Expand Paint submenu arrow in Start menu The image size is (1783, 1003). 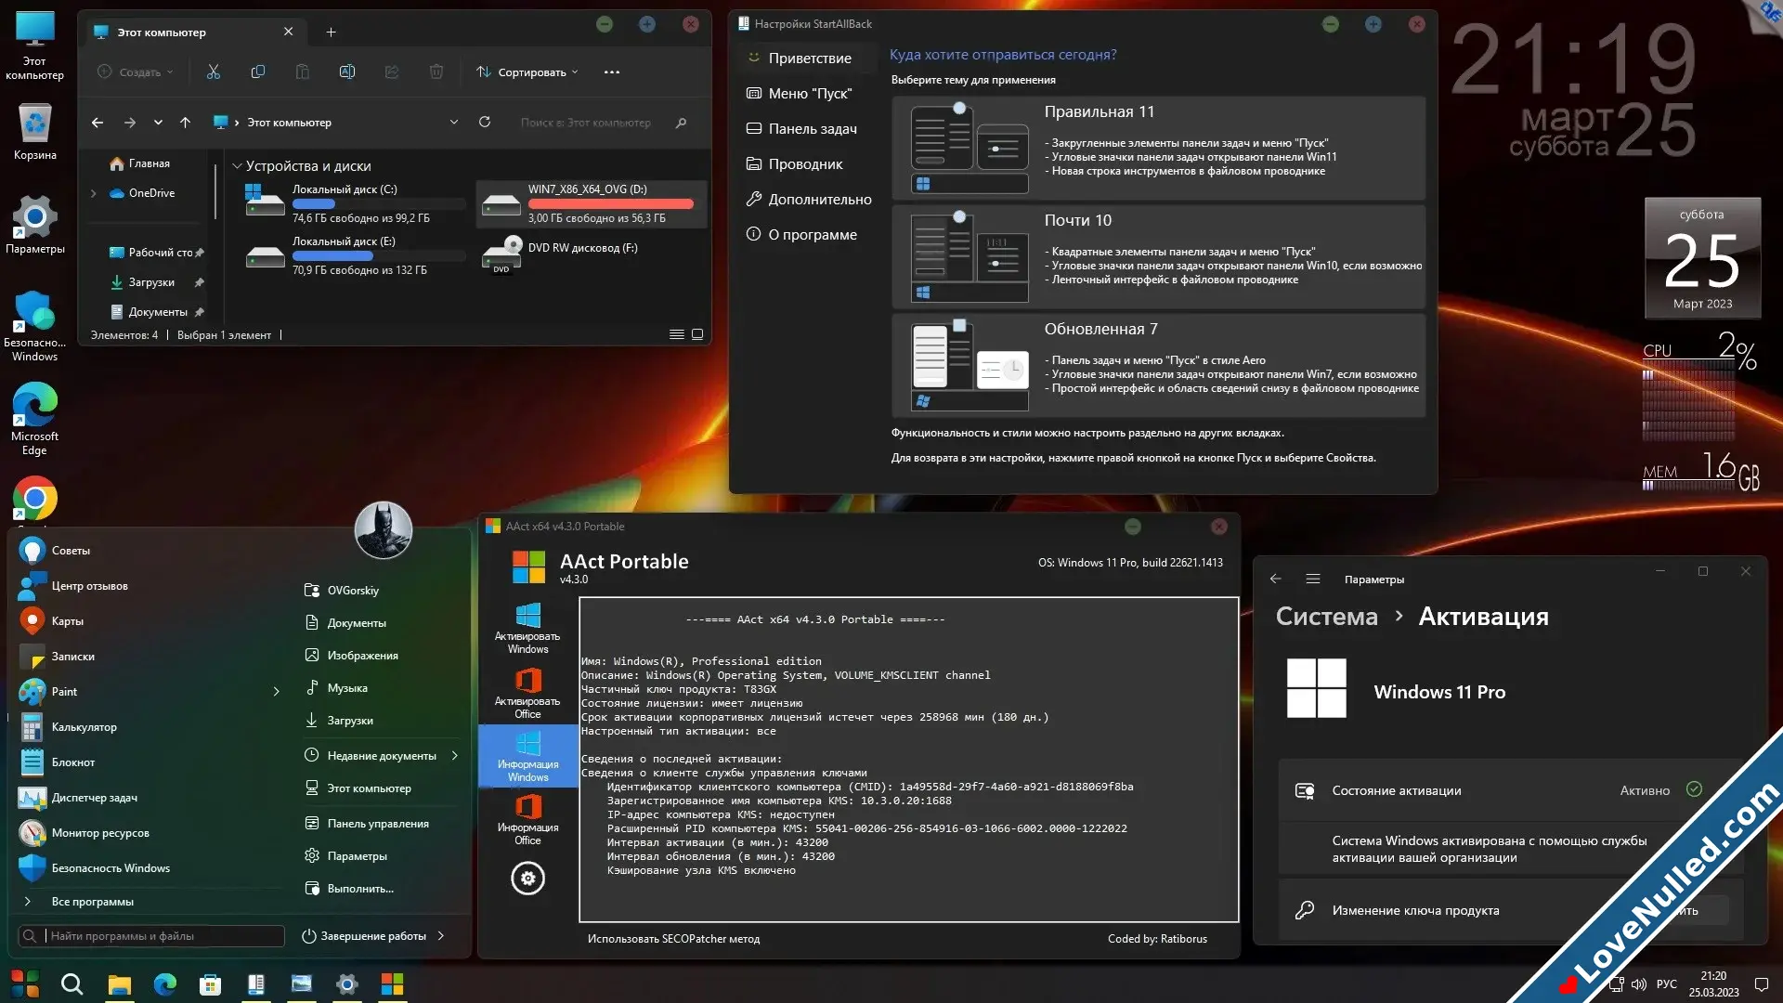(x=276, y=692)
